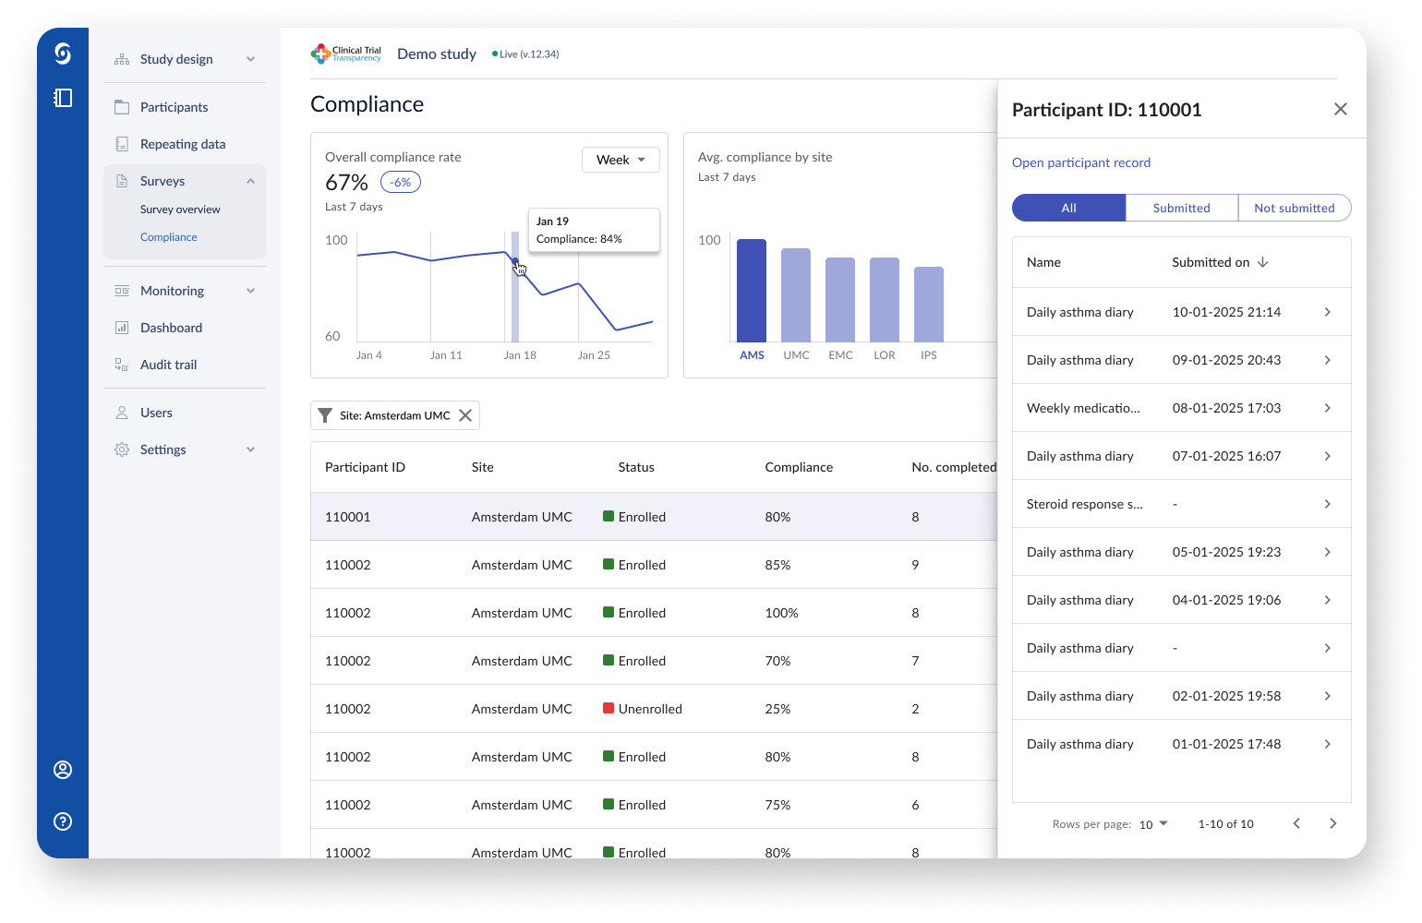
Task: Click the -6% change badge
Action: click(x=401, y=182)
